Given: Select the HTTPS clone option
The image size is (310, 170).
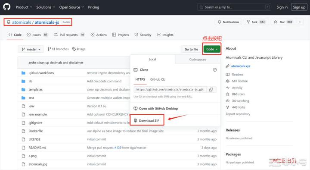Looking at the screenshot, I should pos(140,79).
